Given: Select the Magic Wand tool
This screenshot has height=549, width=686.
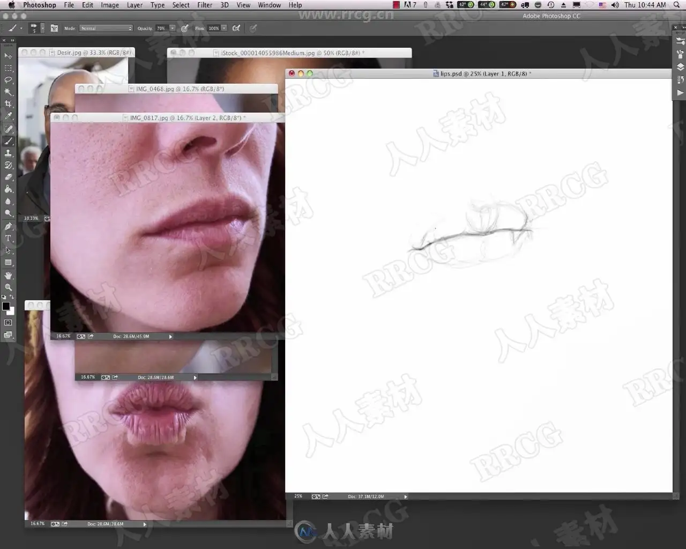Looking at the screenshot, I should click(8, 92).
